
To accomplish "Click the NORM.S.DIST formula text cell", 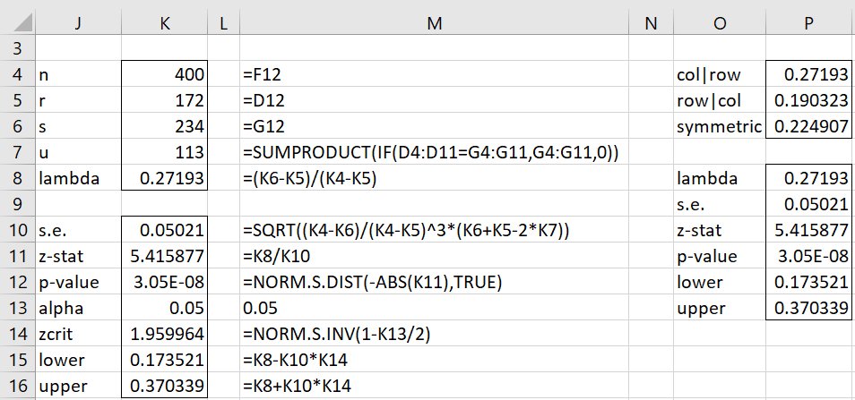I will point(434,282).
